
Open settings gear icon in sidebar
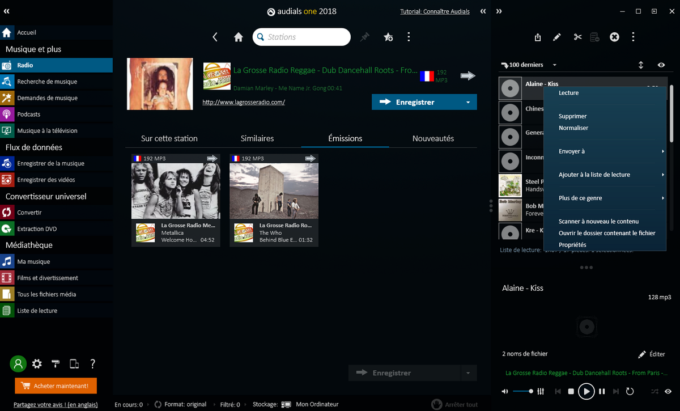coord(37,364)
